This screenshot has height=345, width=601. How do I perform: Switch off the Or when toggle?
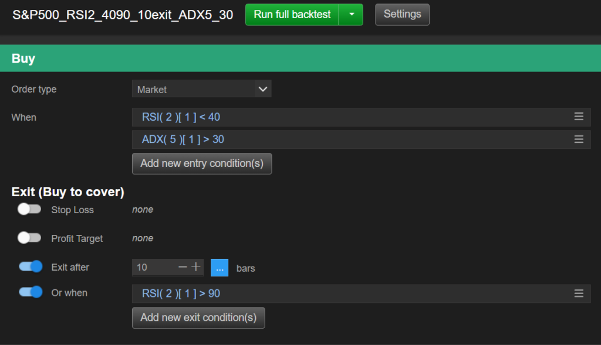pos(31,292)
